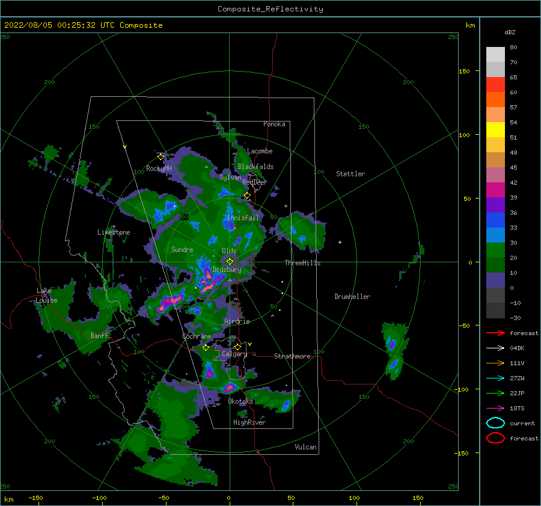The image size is (541, 506).
Task: Click the dBZ heading above the color scale
Action: [x=510, y=32]
